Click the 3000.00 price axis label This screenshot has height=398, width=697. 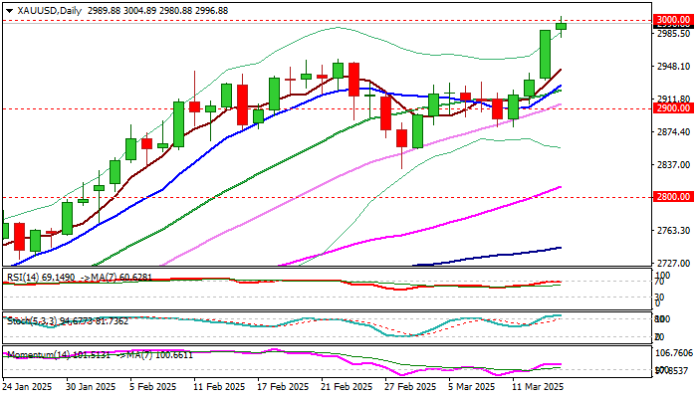tap(667, 21)
